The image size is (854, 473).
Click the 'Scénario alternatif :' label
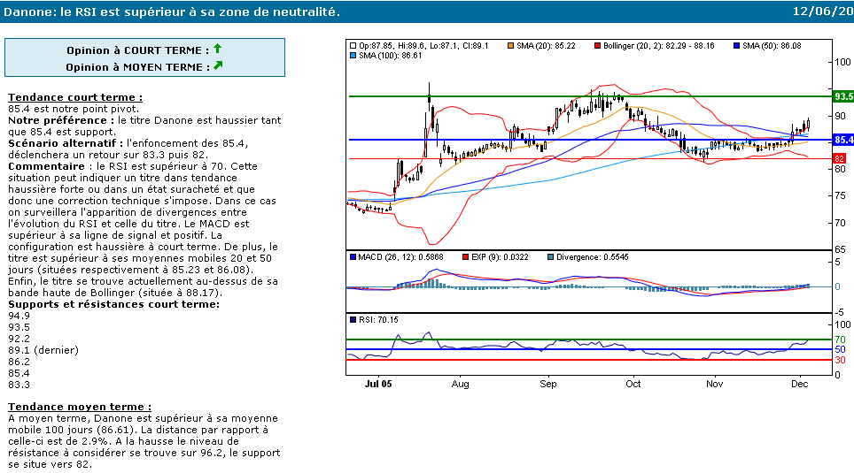tap(66, 143)
